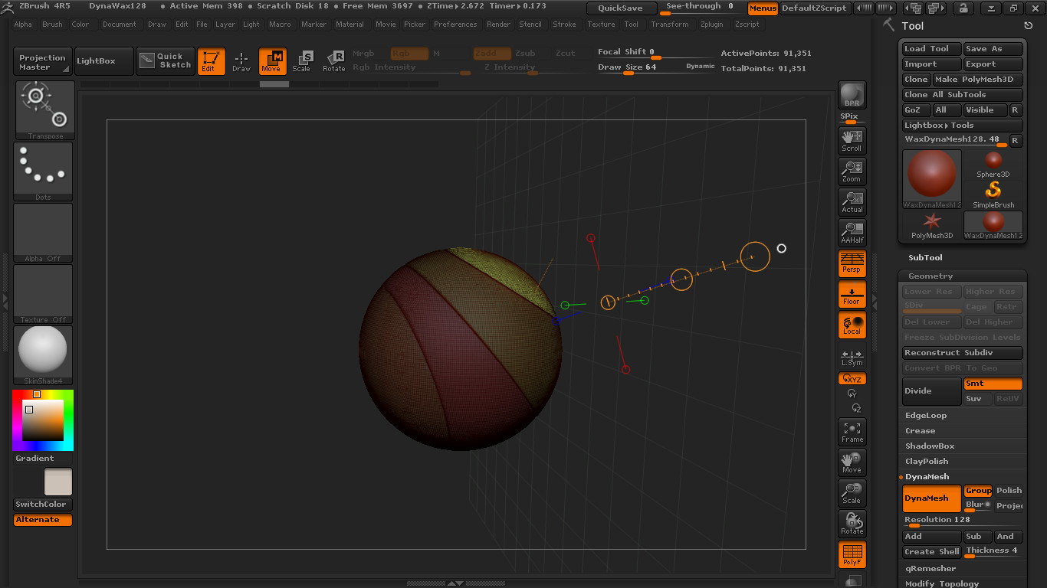Click the Frame icon in right shelf
The image size is (1047, 588).
(x=852, y=432)
